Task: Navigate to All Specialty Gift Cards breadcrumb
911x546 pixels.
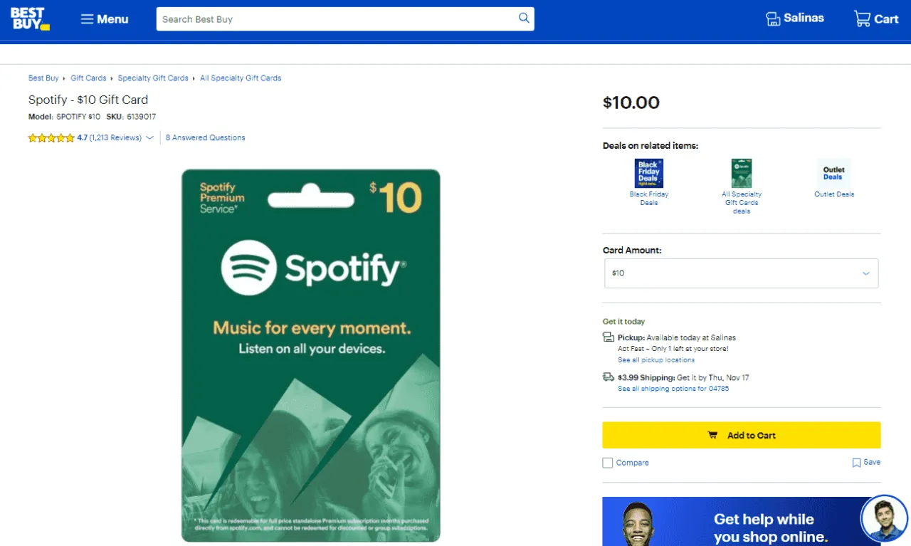Action: pos(241,78)
